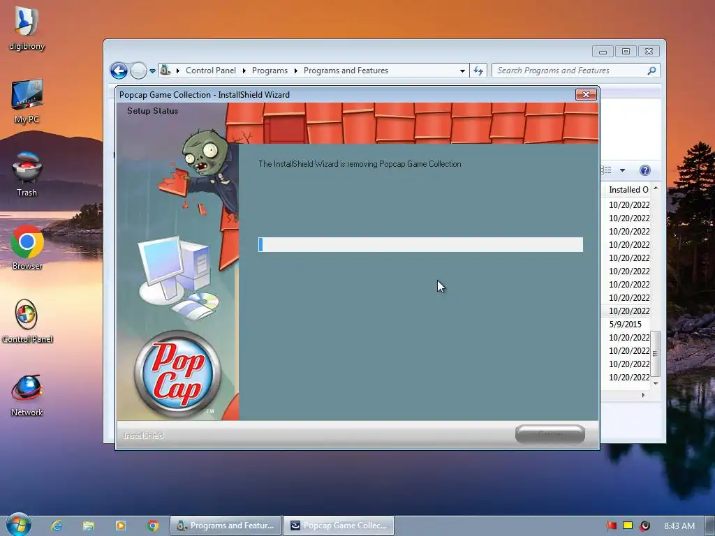Viewport: 715px width, 536px height.
Task: Click the forward navigation button
Action: [x=138, y=70]
